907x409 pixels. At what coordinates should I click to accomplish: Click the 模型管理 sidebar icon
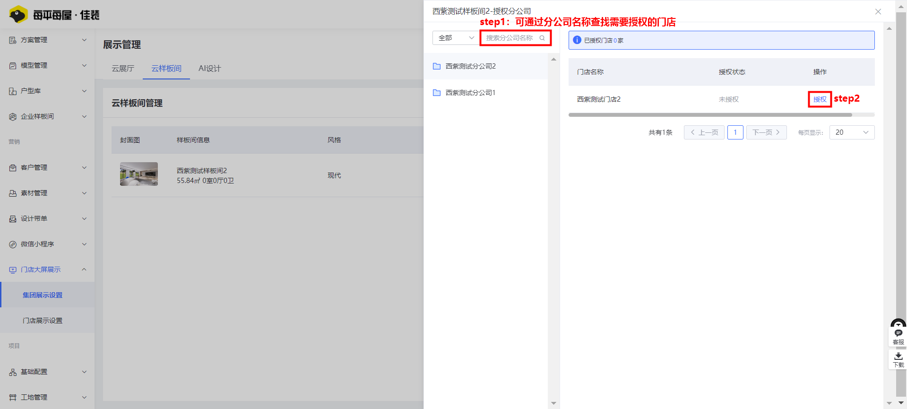click(x=13, y=66)
